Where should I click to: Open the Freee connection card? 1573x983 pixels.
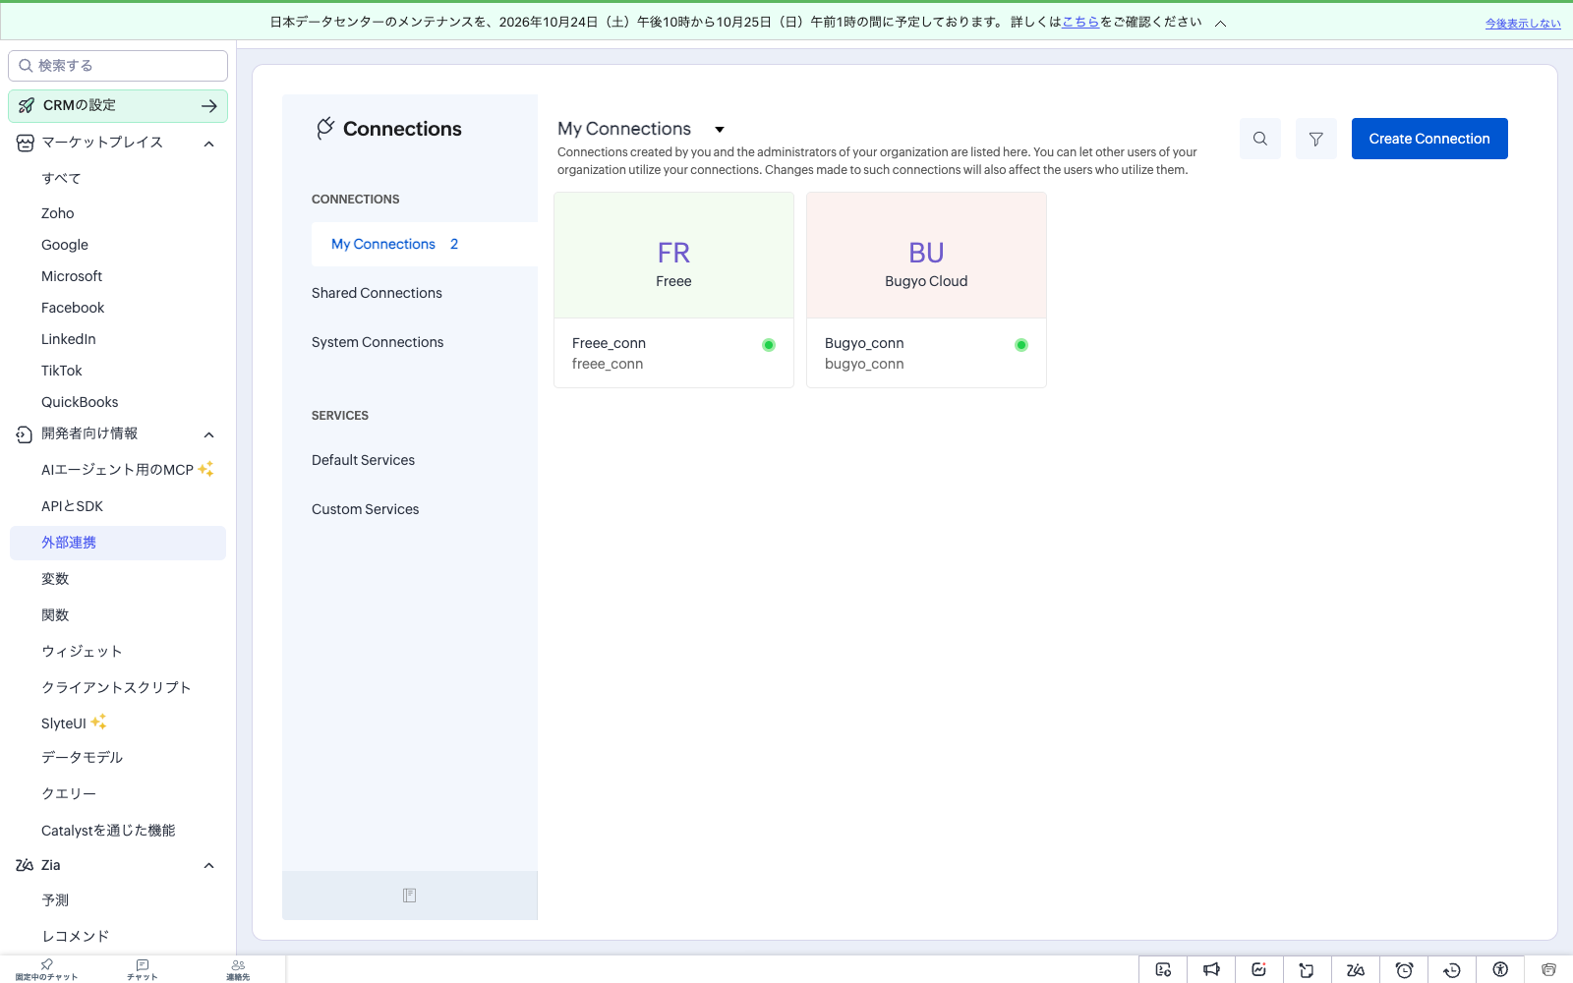coord(673,290)
